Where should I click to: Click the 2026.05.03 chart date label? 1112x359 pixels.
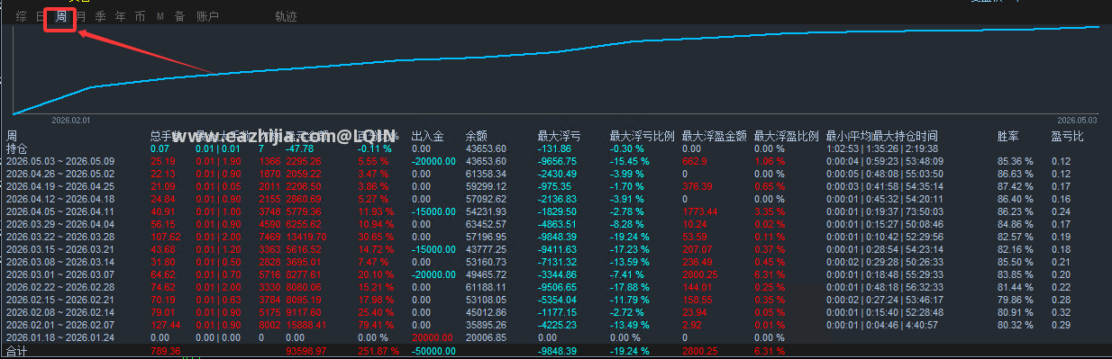(1077, 120)
